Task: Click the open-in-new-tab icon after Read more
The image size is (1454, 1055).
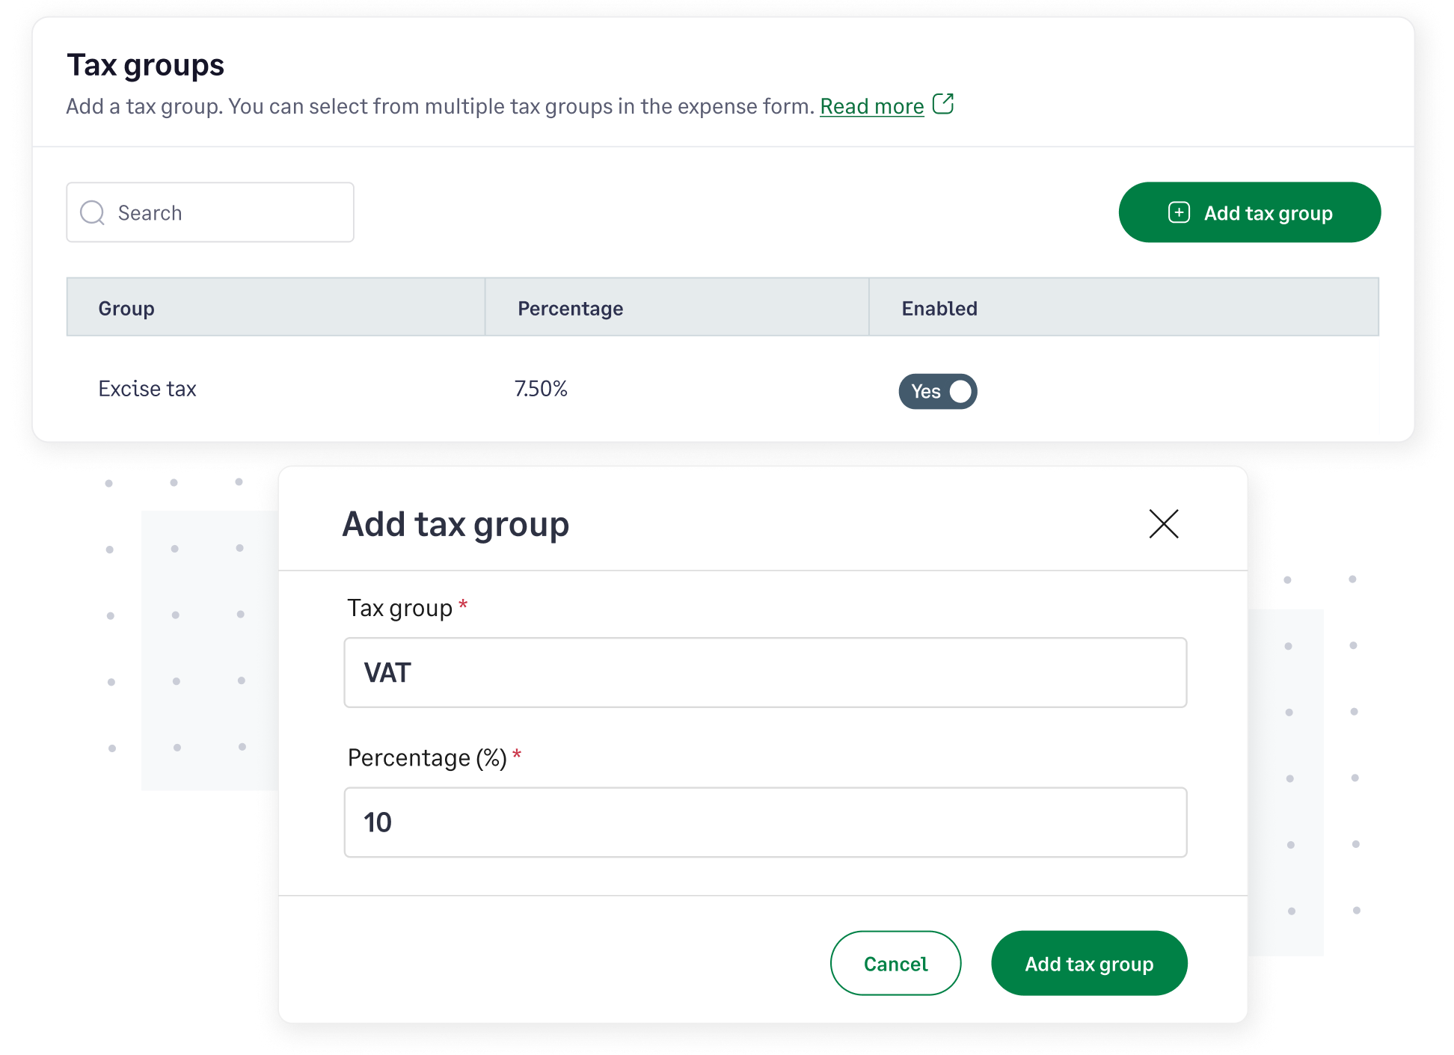Action: click(x=945, y=103)
